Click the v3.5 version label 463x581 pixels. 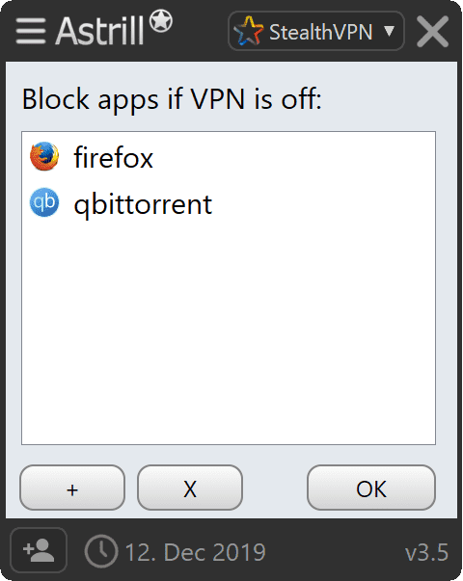coord(427,552)
